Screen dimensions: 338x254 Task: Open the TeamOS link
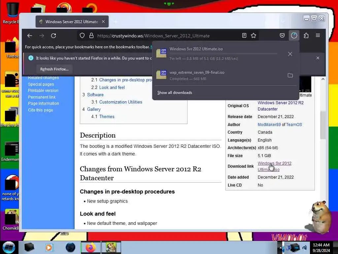[294, 125]
